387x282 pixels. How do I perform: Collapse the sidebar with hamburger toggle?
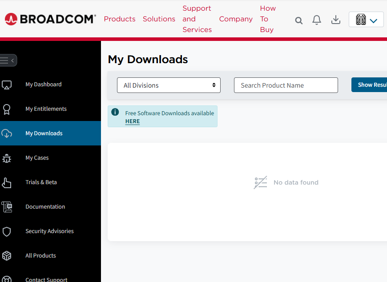pos(8,60)
